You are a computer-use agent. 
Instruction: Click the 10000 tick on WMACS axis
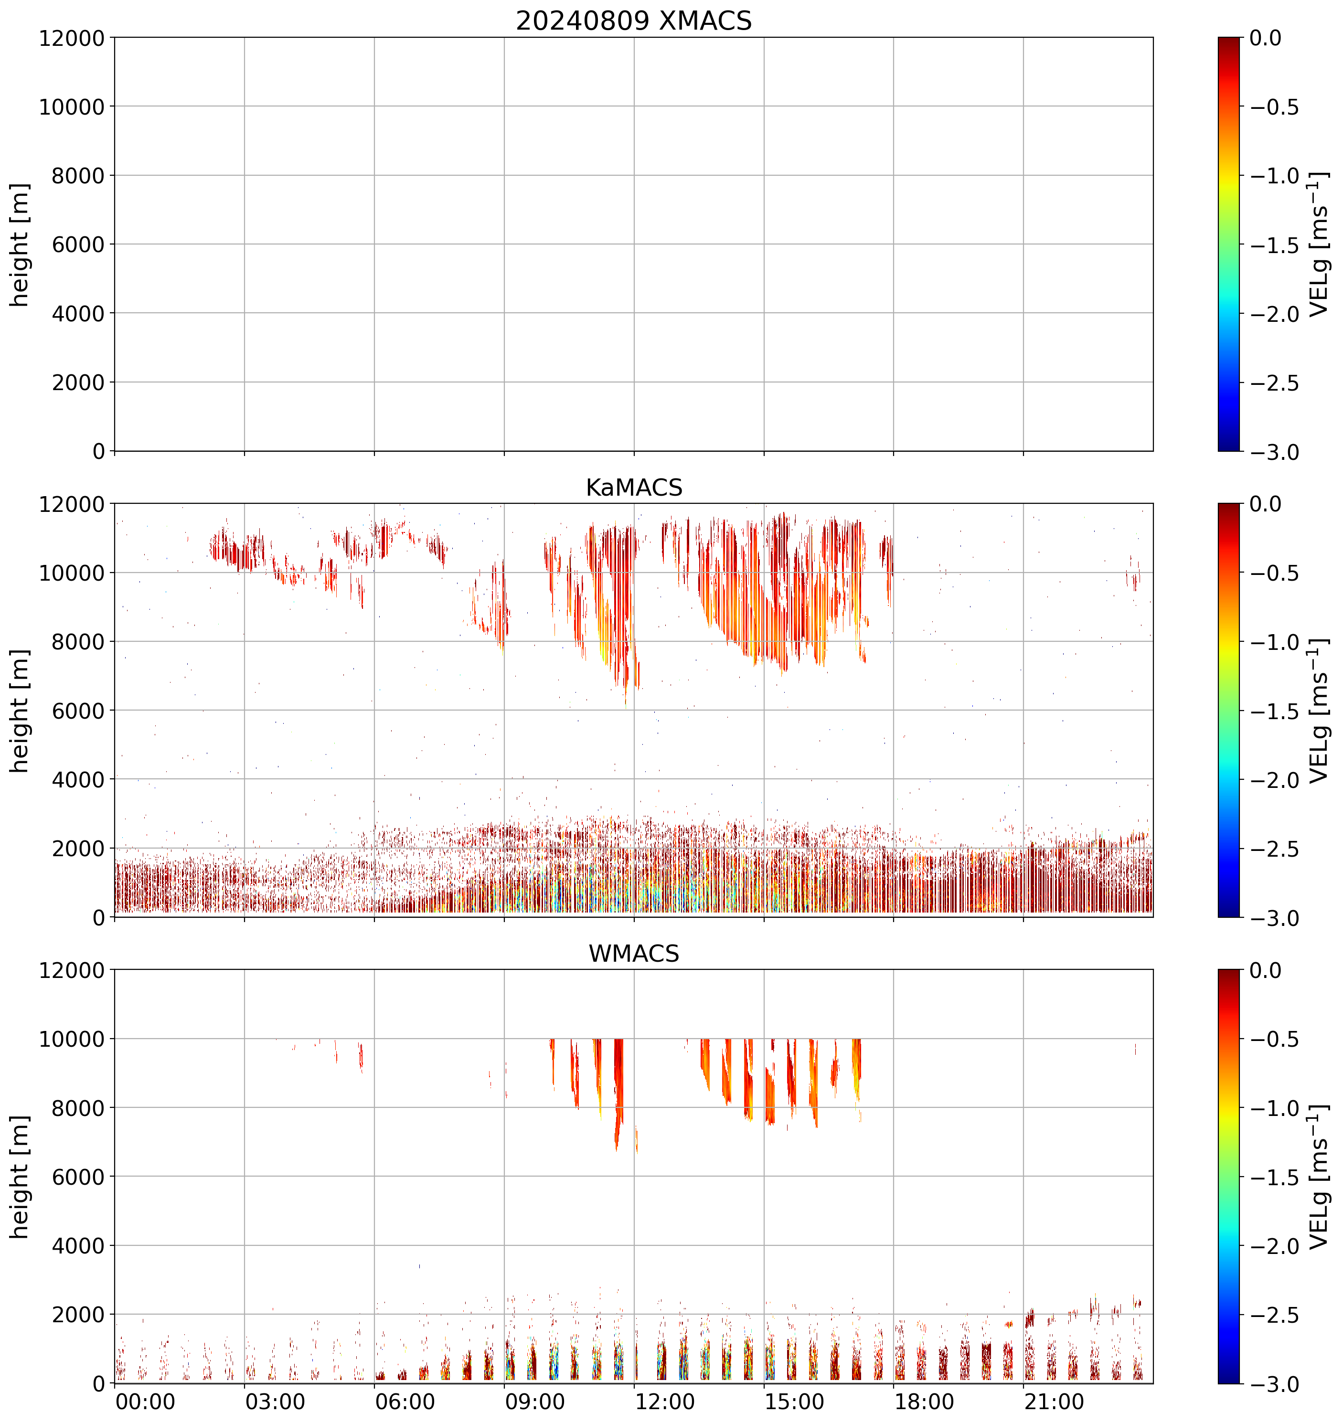point(72,1039)
